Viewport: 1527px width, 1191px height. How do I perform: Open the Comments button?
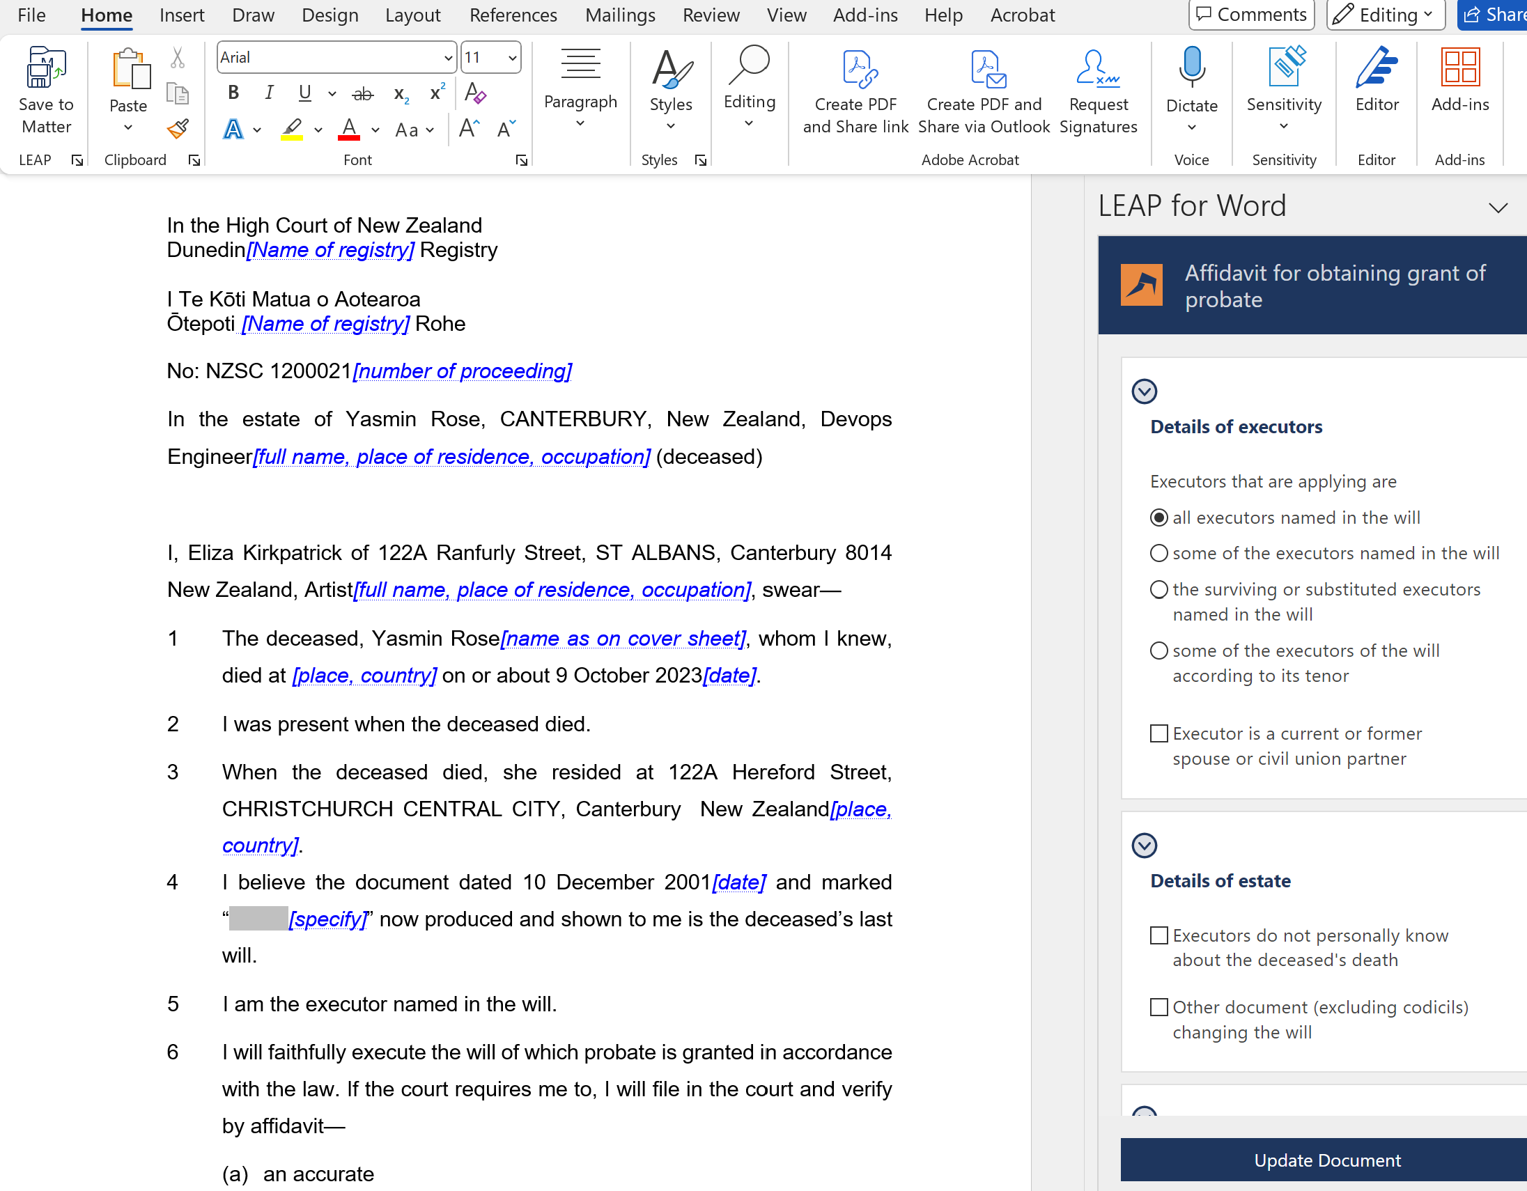click(1252, 15)
